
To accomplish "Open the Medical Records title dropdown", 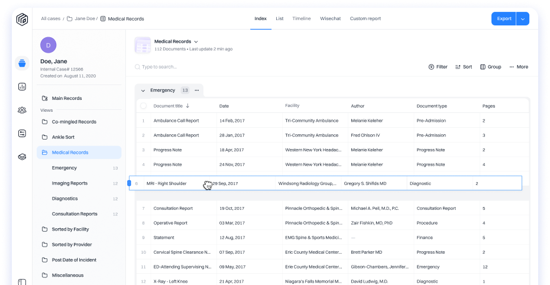I will [196, 42].
